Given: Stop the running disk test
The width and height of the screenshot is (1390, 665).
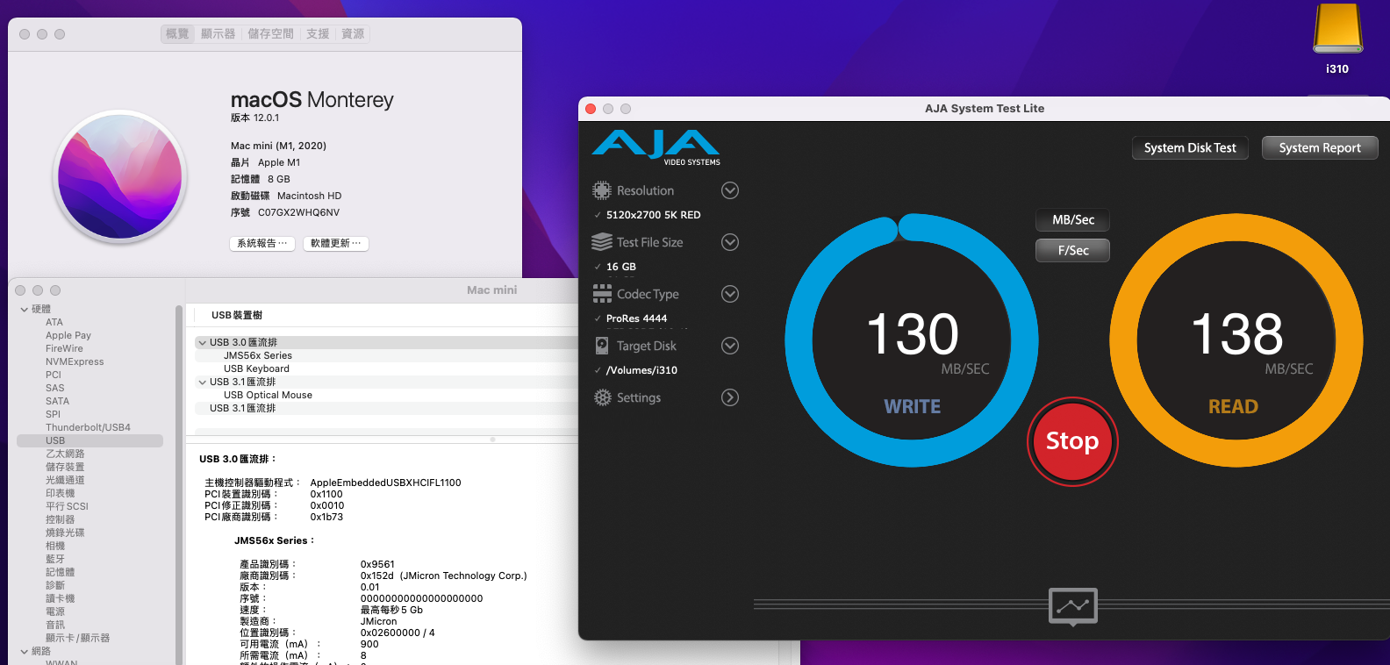Looking at the screenshot, I should pyautogui.click(x=1072, y=441).
